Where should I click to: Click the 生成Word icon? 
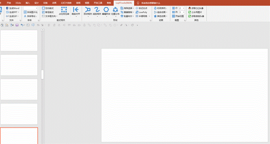tap(7, 8)
